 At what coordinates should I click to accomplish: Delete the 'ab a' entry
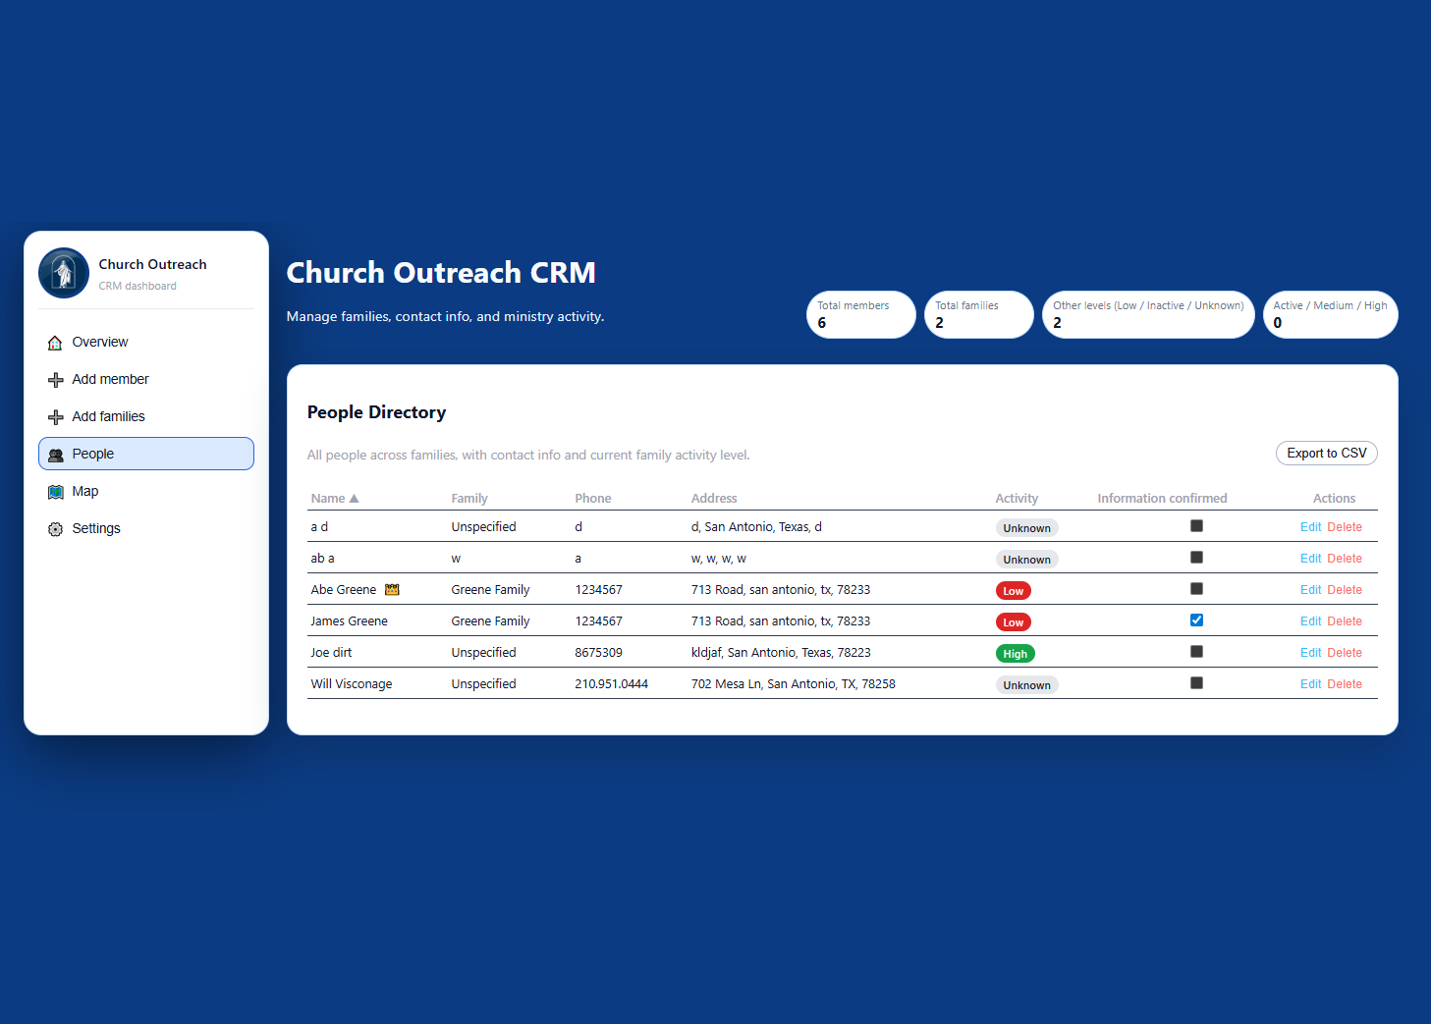[1346, 558]
